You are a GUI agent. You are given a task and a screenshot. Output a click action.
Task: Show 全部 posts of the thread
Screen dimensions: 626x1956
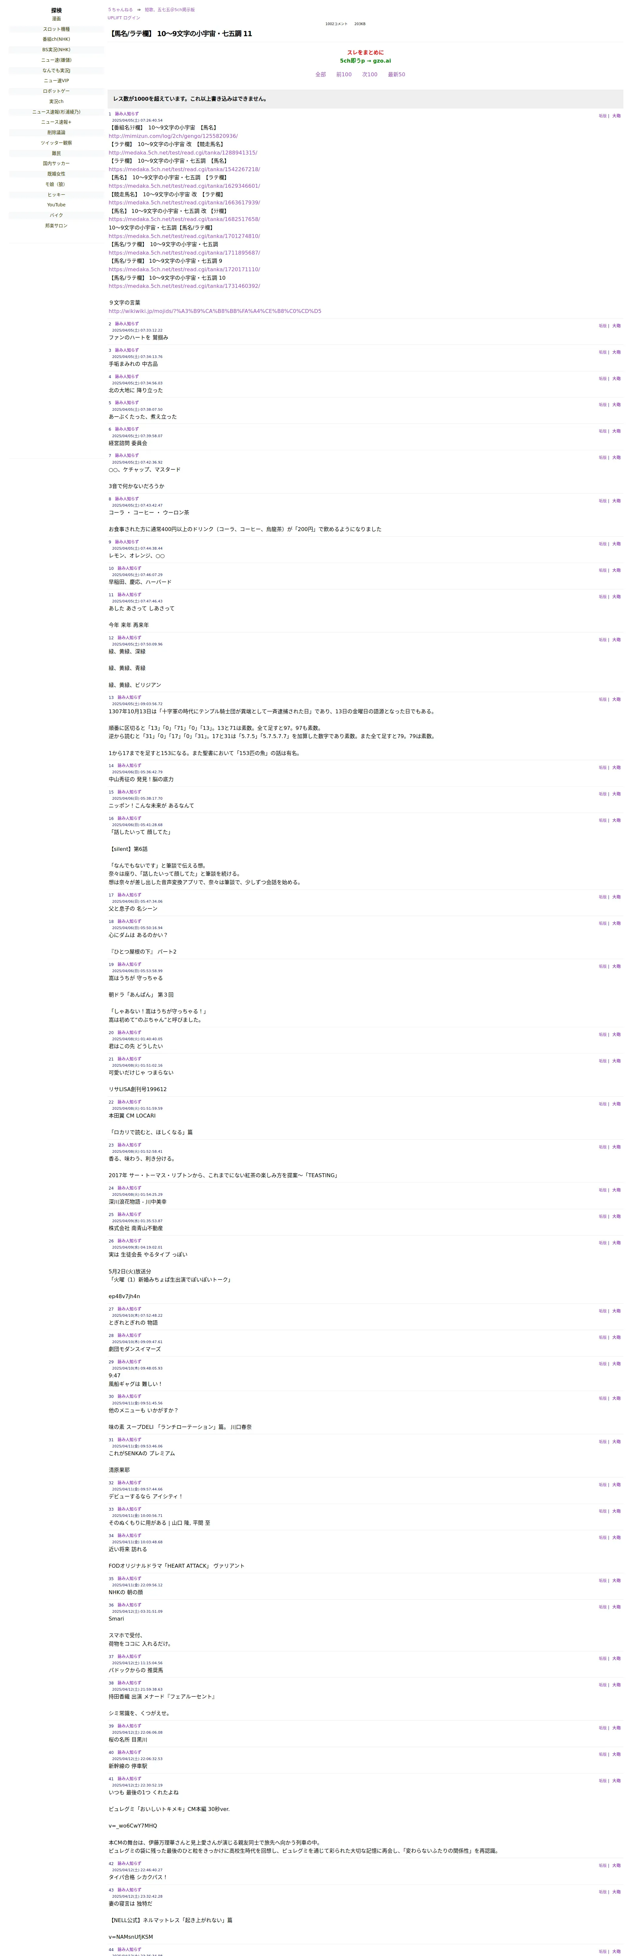coord(320,74)
